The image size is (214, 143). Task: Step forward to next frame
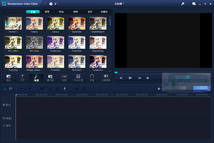pos(140,78)
